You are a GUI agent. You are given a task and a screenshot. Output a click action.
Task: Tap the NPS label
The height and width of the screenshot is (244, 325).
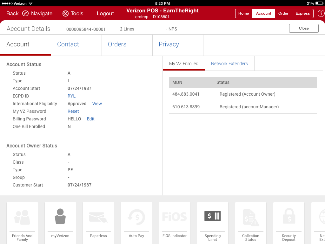[171, 29]
